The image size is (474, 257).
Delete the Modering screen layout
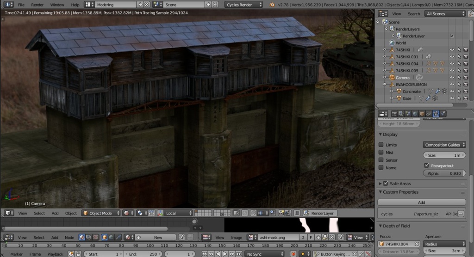coord(147,5)
